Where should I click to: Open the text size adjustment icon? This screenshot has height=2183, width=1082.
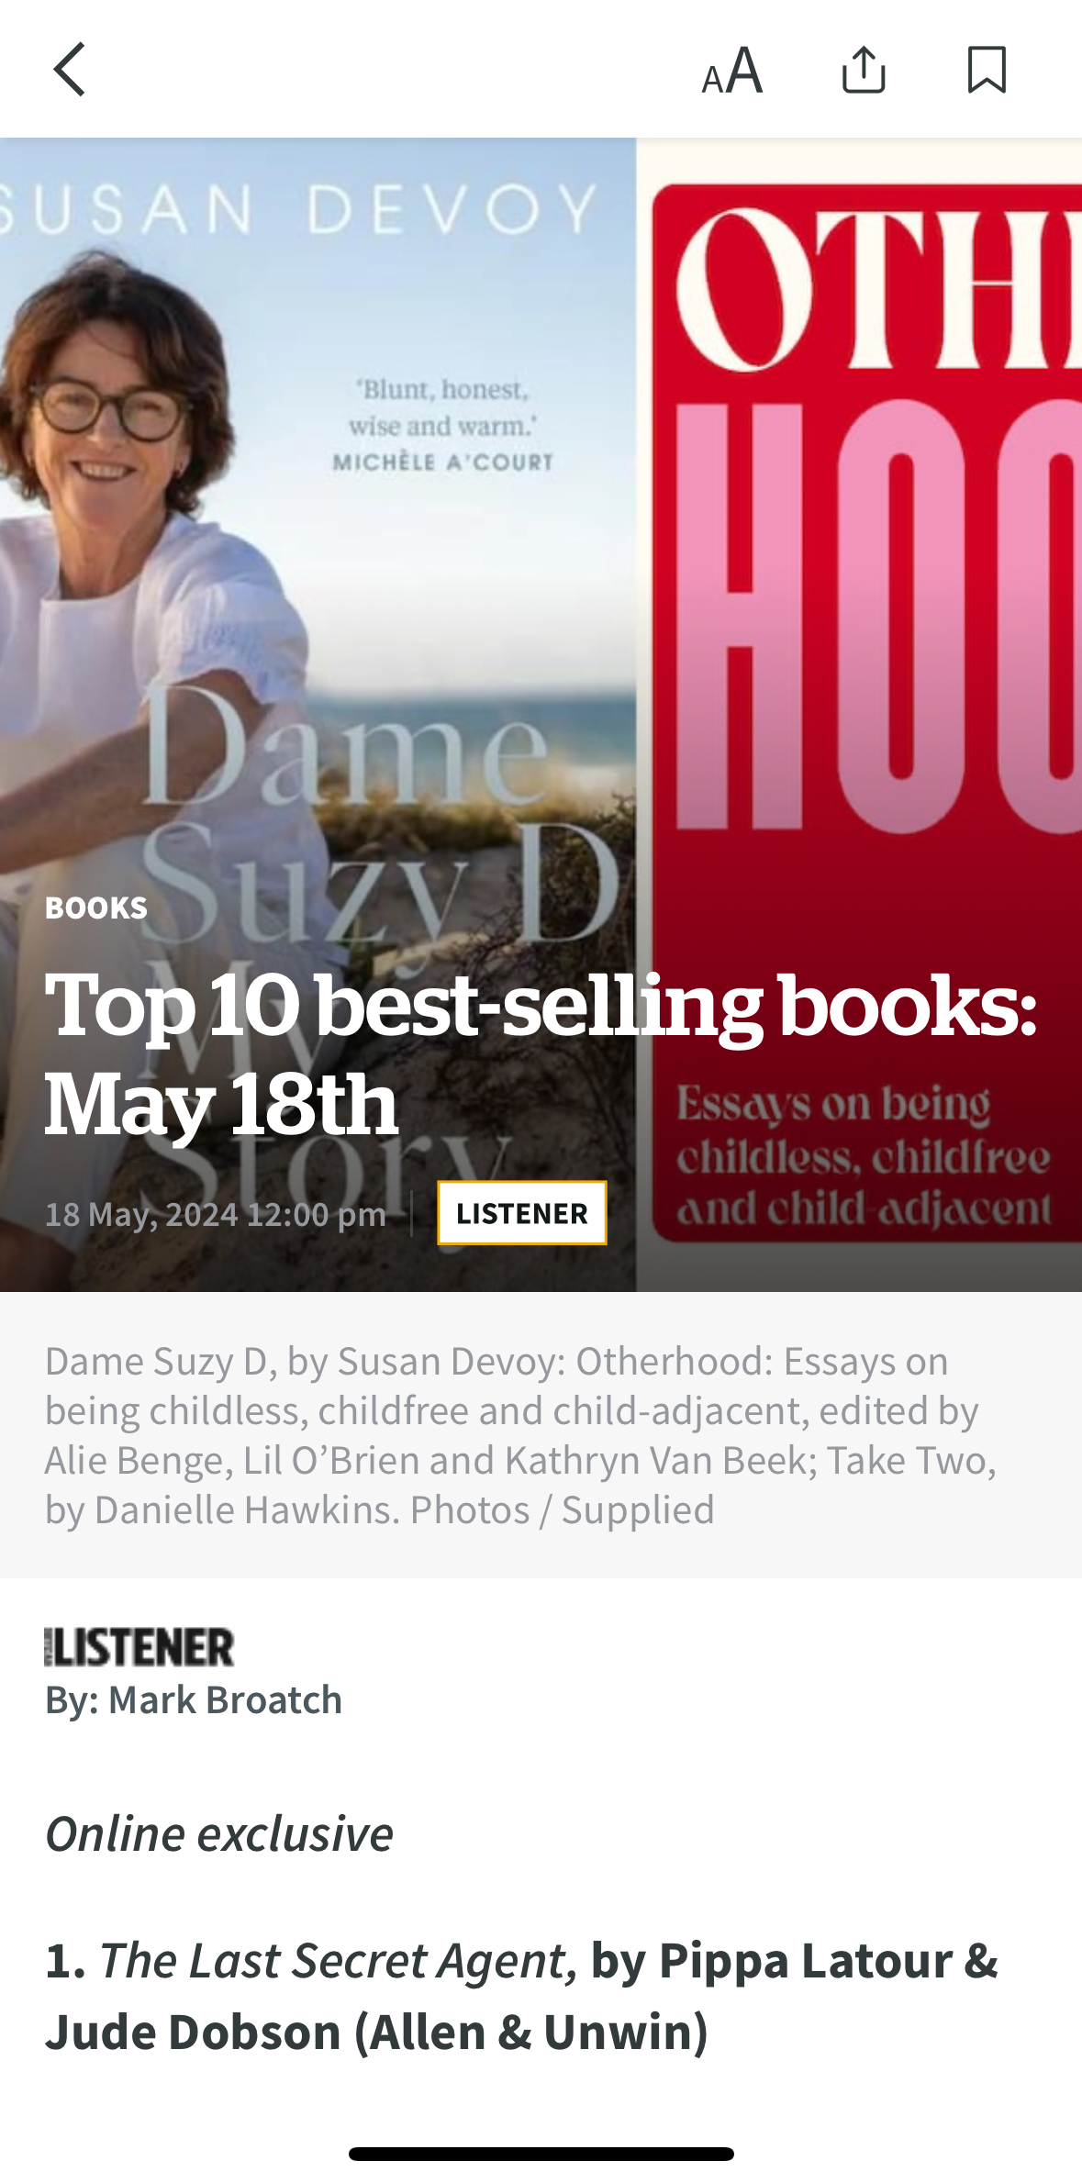click(x=731, y=70)
